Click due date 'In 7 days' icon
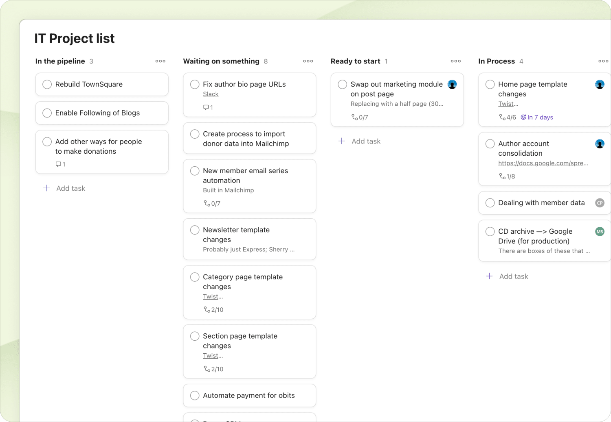The height and width of the screenshot is (422, 611). 523,117
